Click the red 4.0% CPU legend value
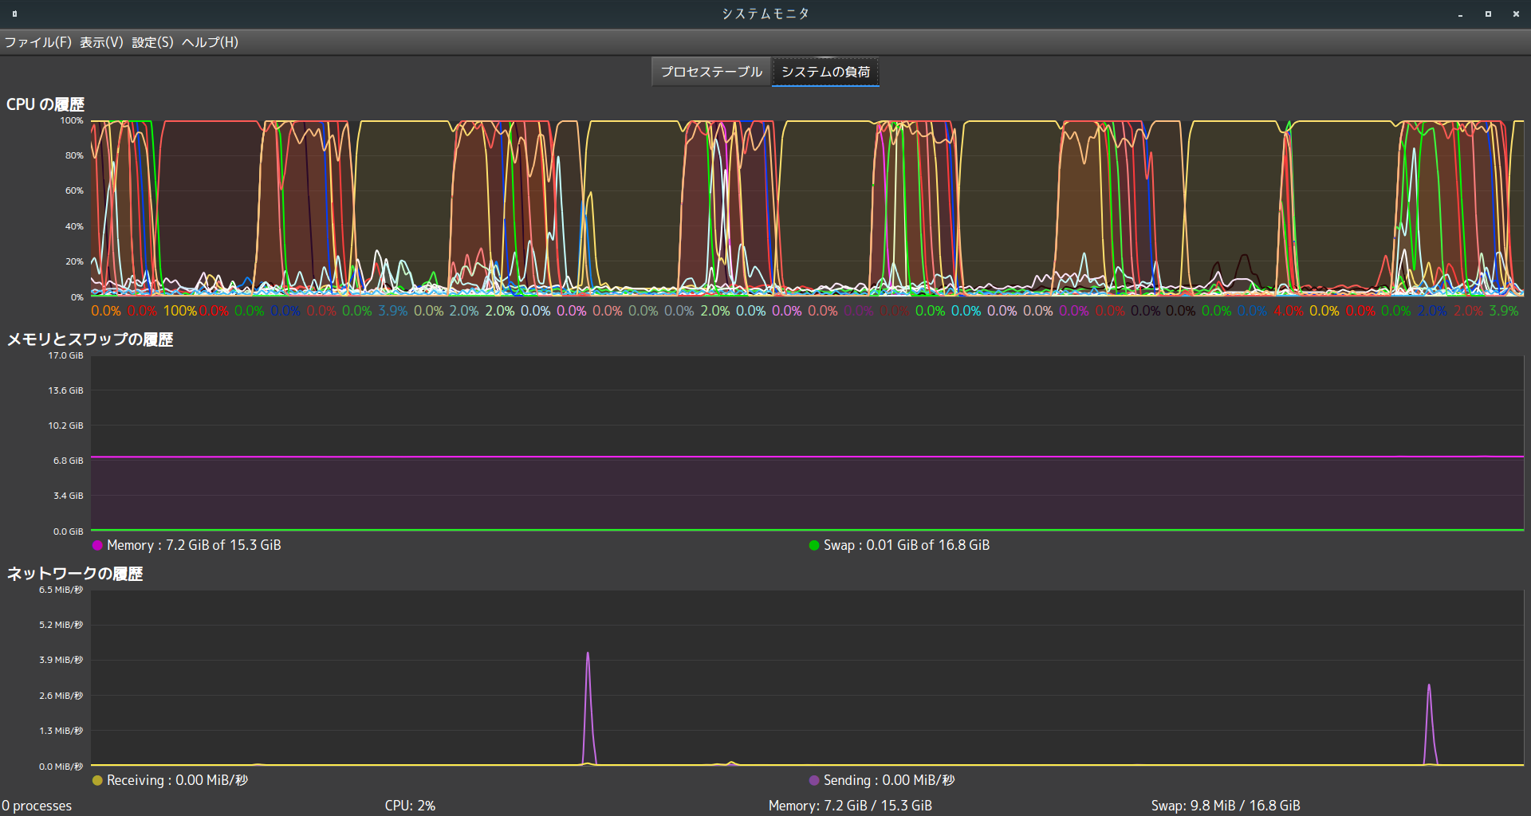This screenshot has height=816, width=1531. (x=1288, y=311)
